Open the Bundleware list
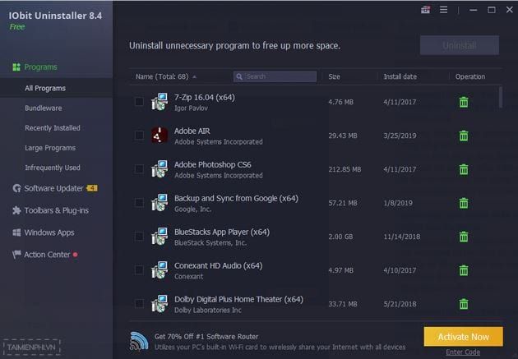The image size is (518, 359). (x=44, y=108)
